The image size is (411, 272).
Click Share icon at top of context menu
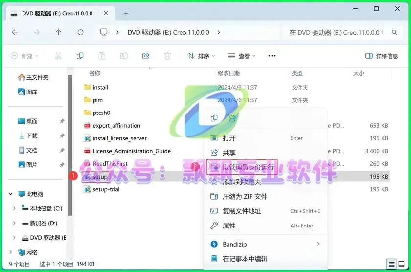(x=232, y=118)
